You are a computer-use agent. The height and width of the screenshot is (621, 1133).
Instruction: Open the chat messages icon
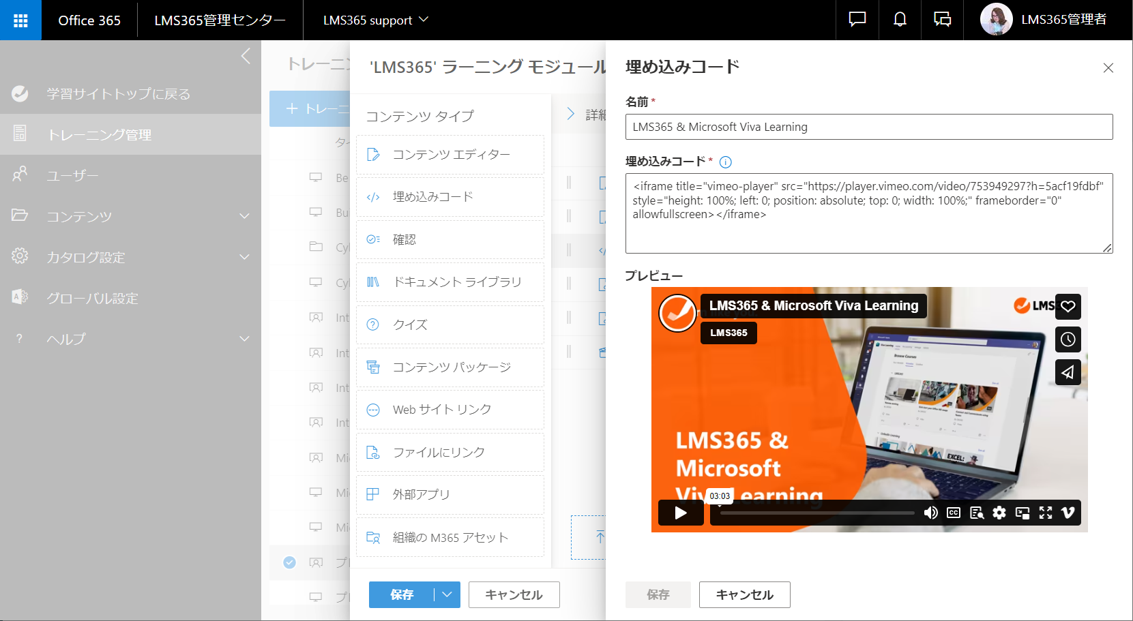point(857,20)
